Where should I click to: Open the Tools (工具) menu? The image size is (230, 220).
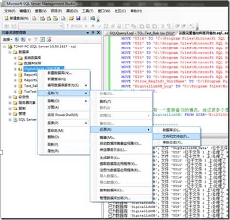88,11
